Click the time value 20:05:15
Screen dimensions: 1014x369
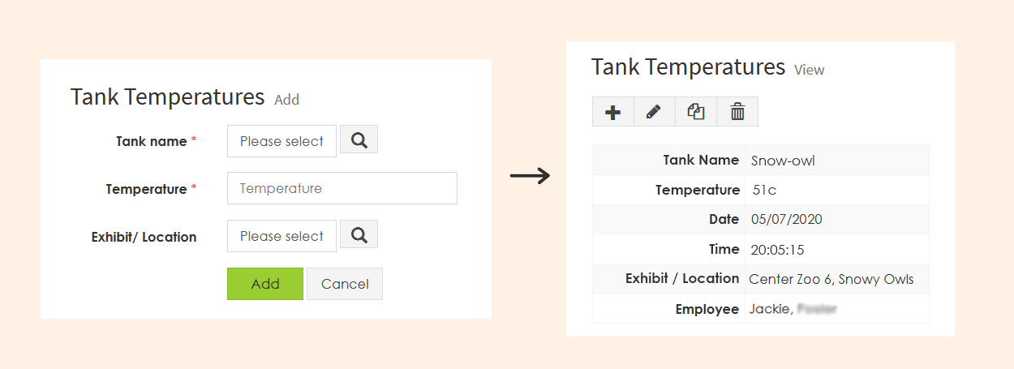tap(778, 249)
